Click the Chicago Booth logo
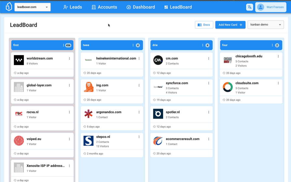This screenshot has height=182, width=291. 228,60
